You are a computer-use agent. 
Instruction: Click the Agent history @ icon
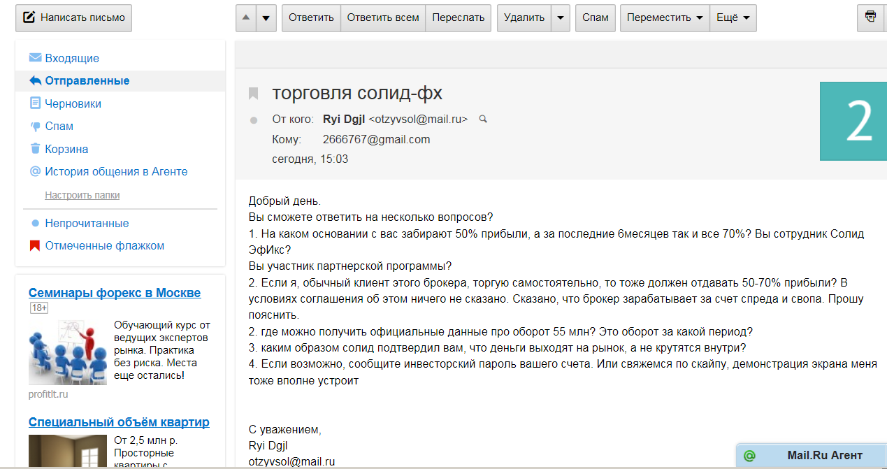pos(35,171)
